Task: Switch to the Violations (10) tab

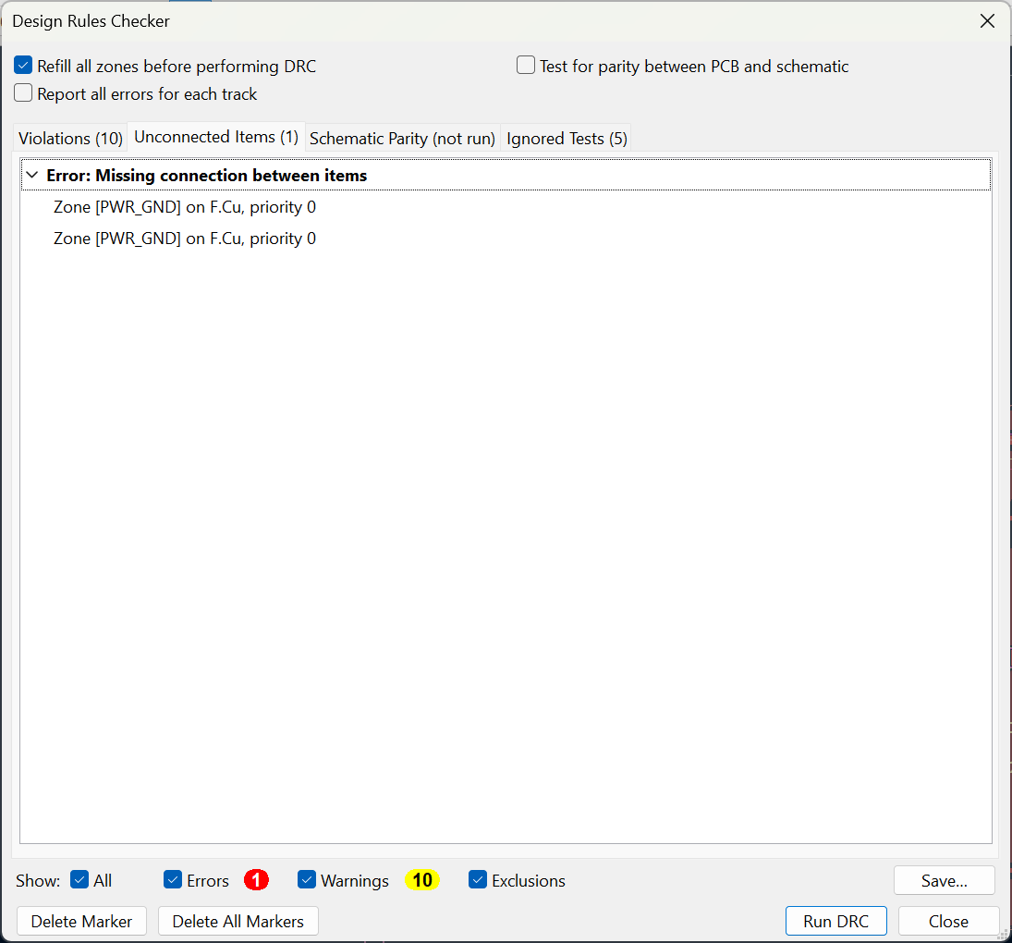Action: [x=70, y=138]
